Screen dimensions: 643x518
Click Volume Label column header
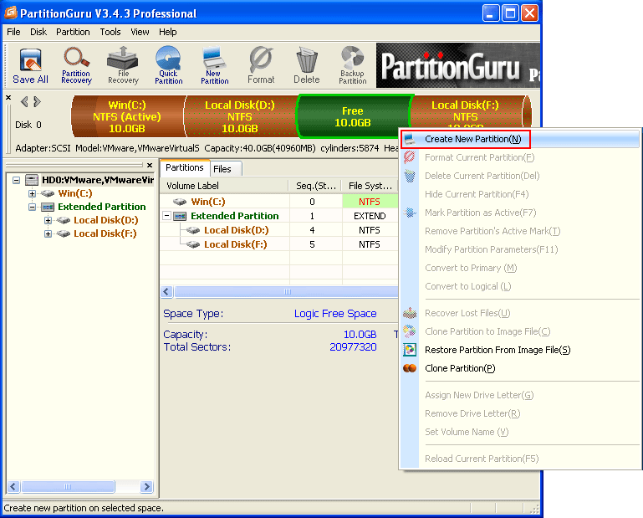pyautogui.click(x=224, y=186)
